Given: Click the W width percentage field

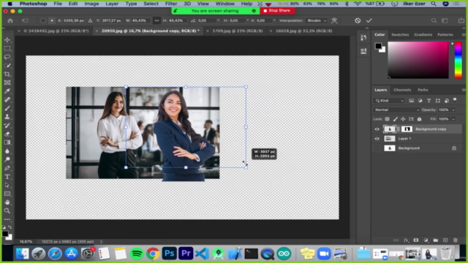Looking at the screenshot, I should pos(140,20).
